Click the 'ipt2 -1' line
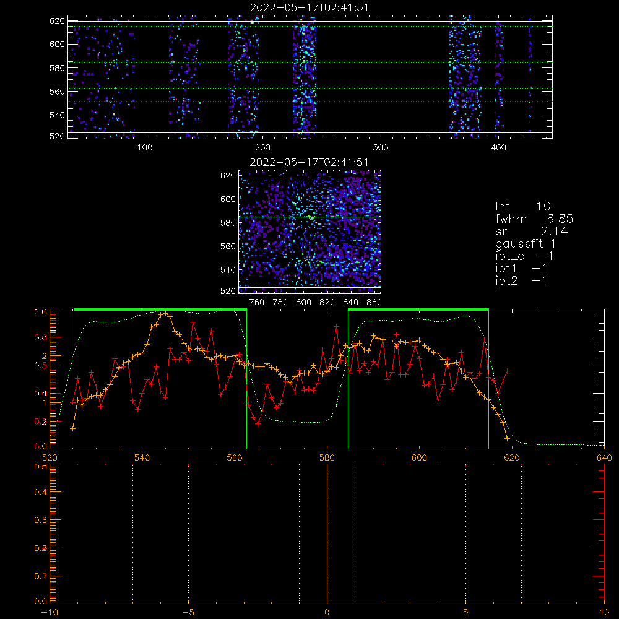The width and height of the screenshot is (619, 619). 521,280
